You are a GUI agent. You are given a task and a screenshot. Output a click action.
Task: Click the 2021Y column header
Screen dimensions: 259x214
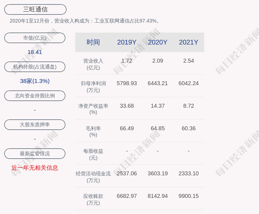point(189,42)
